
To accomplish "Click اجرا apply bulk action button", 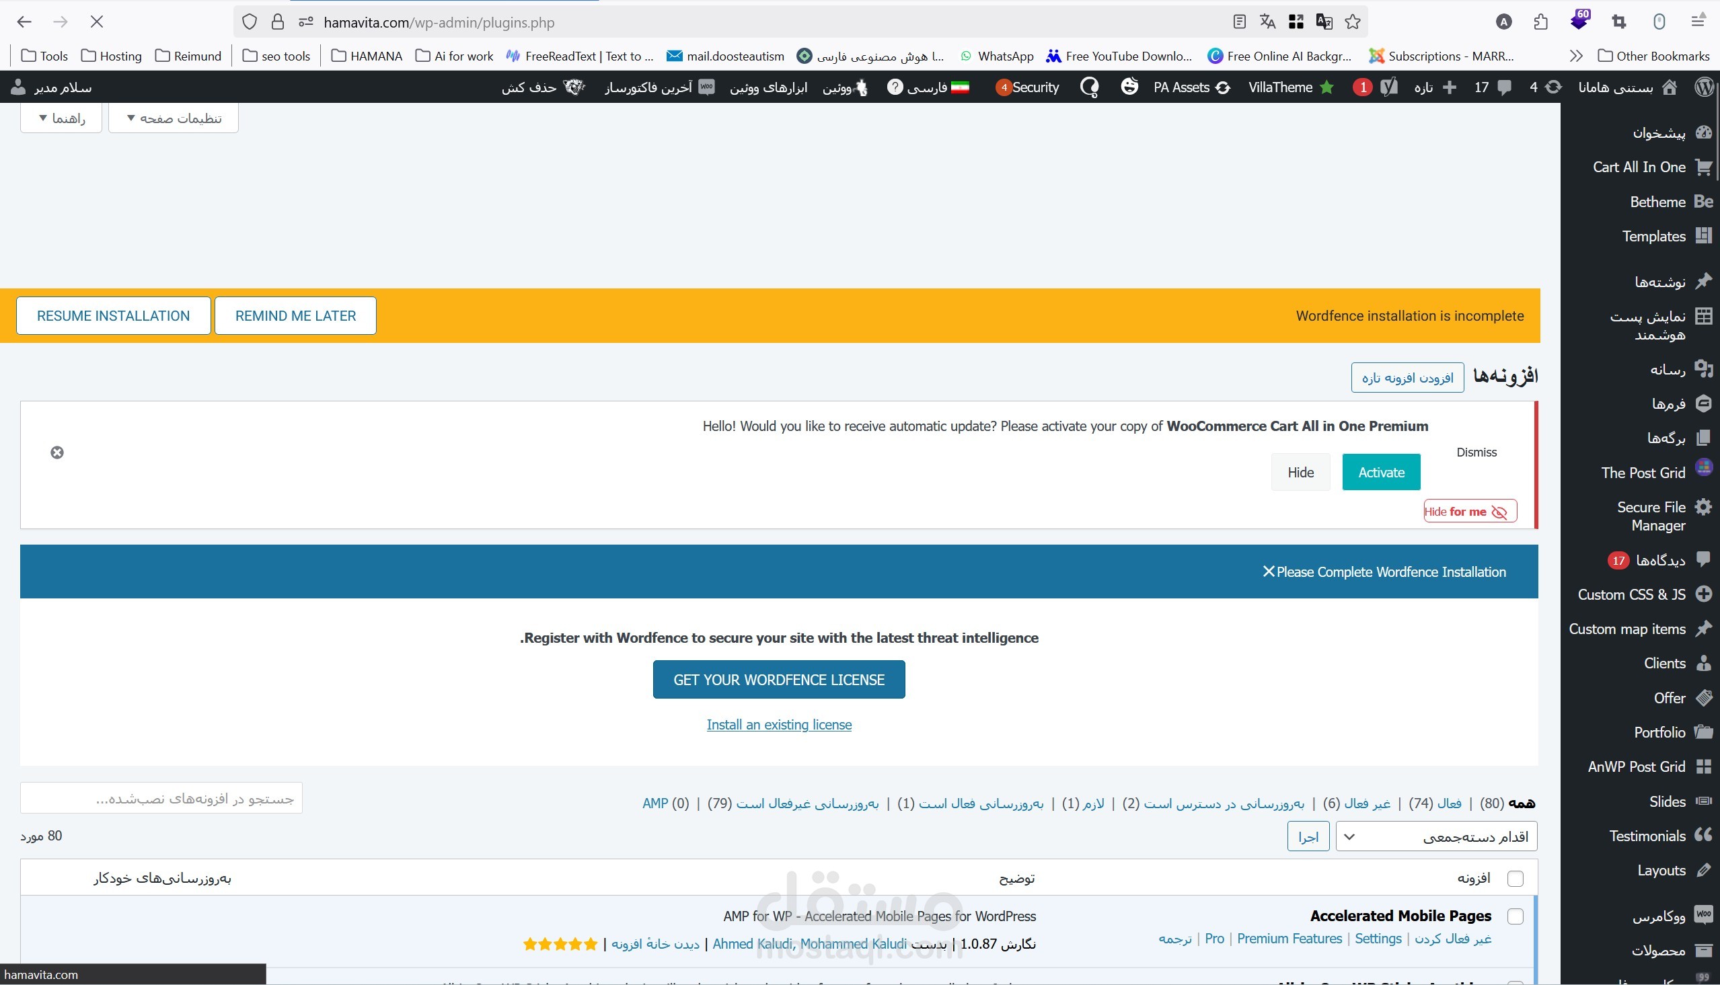I will coord(1308,837).
